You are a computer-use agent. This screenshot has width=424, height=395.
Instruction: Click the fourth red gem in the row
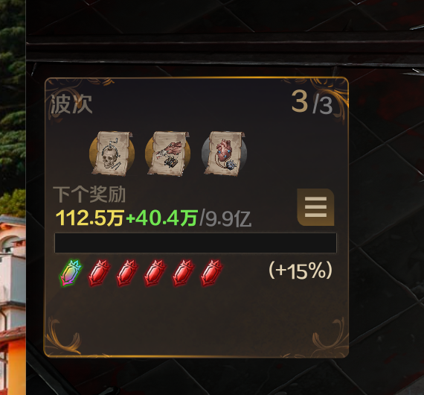click(x=183, y=273)
